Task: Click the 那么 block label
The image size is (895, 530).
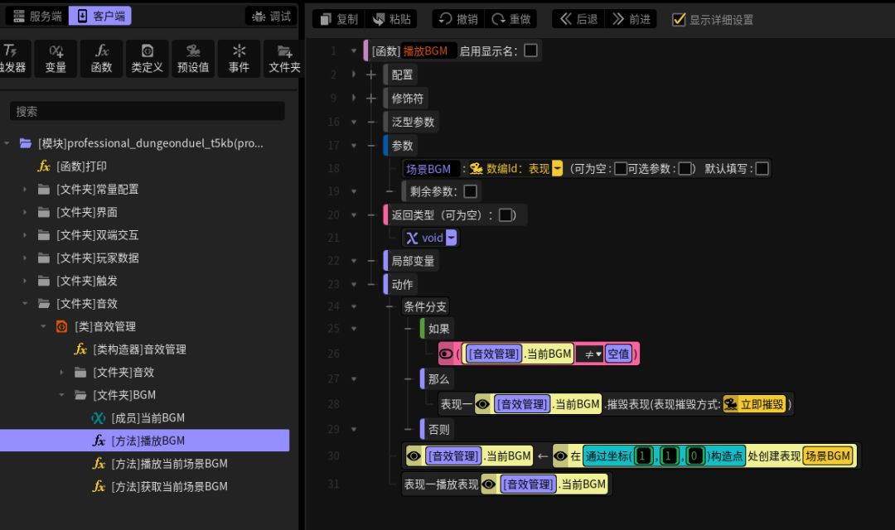Action: (439, 379)
